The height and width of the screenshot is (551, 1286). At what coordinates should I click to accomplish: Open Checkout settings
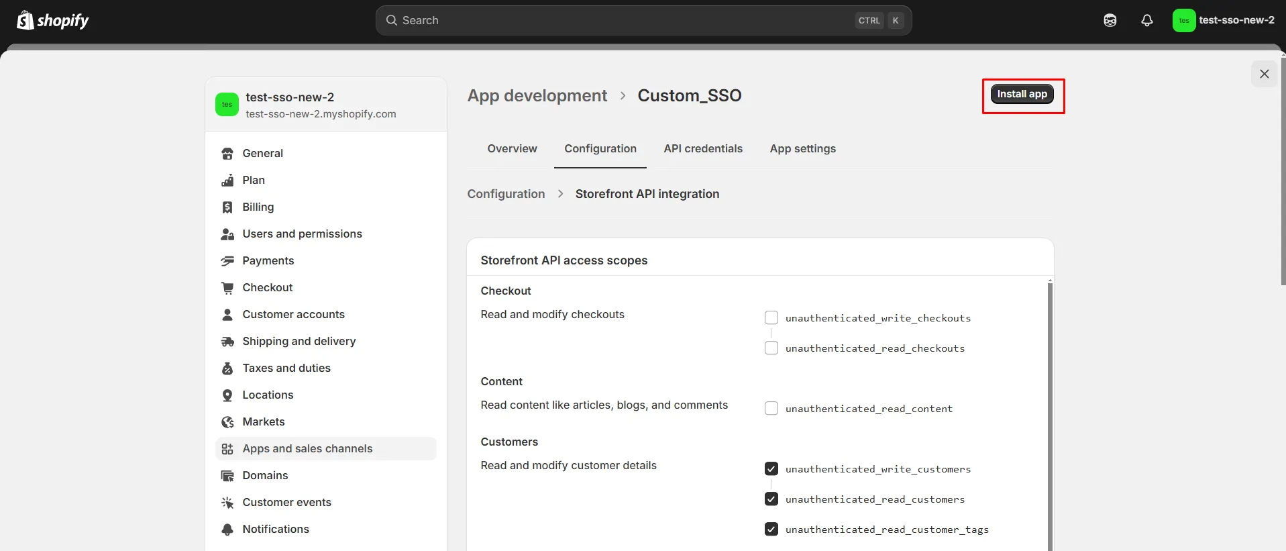[326, 287]
